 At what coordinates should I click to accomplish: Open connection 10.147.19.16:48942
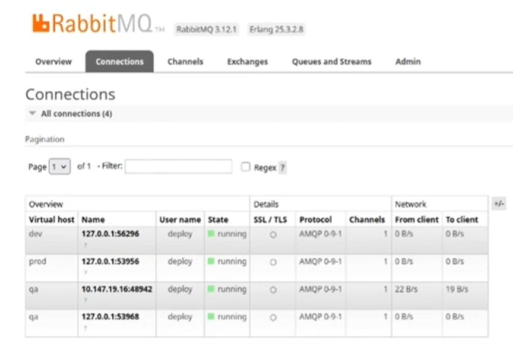[117, 289]
